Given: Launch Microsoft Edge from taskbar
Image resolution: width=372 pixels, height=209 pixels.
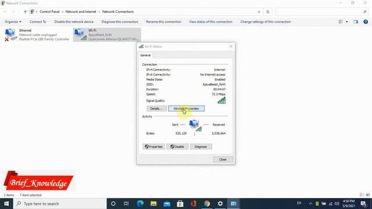Looking at the screenshot, I should point(140,204).
